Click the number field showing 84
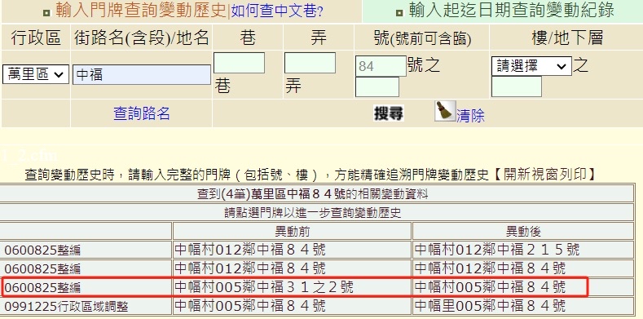Screen dimensions: 643x319 point(381,66)
